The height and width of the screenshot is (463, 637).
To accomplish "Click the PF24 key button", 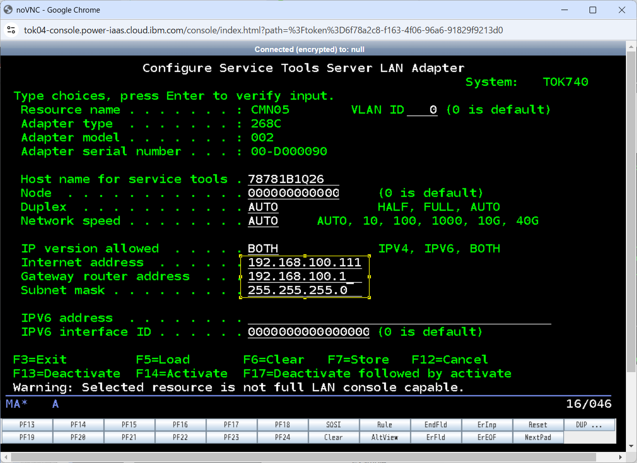I will 283,437.
